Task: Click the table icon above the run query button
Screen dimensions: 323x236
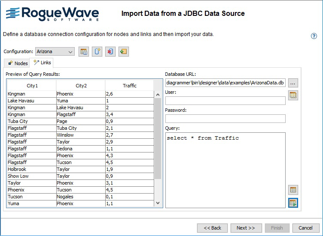Action: pos(293,190)
